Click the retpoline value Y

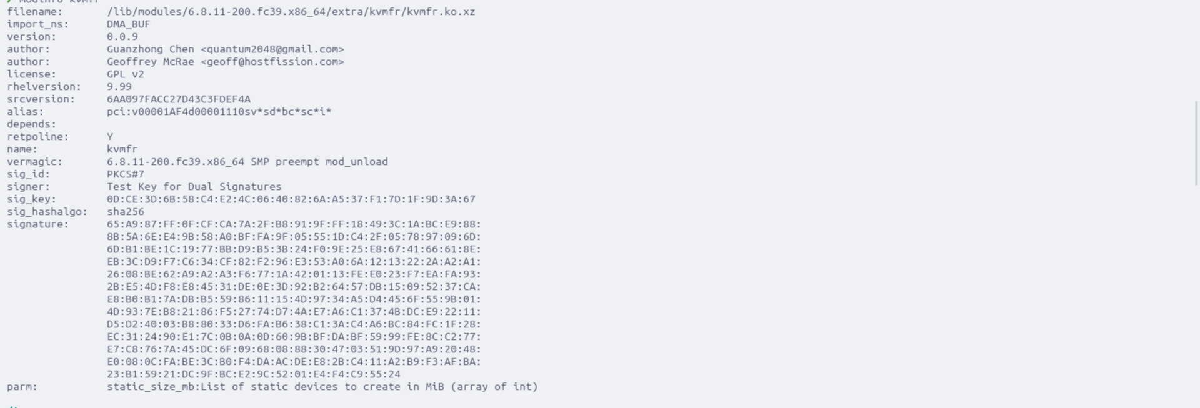[x=110, y=137]
